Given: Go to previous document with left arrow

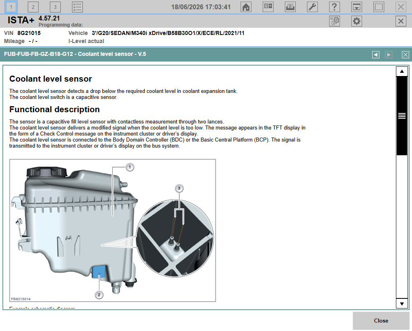Looking at the screenshot, I should [376, 55].
